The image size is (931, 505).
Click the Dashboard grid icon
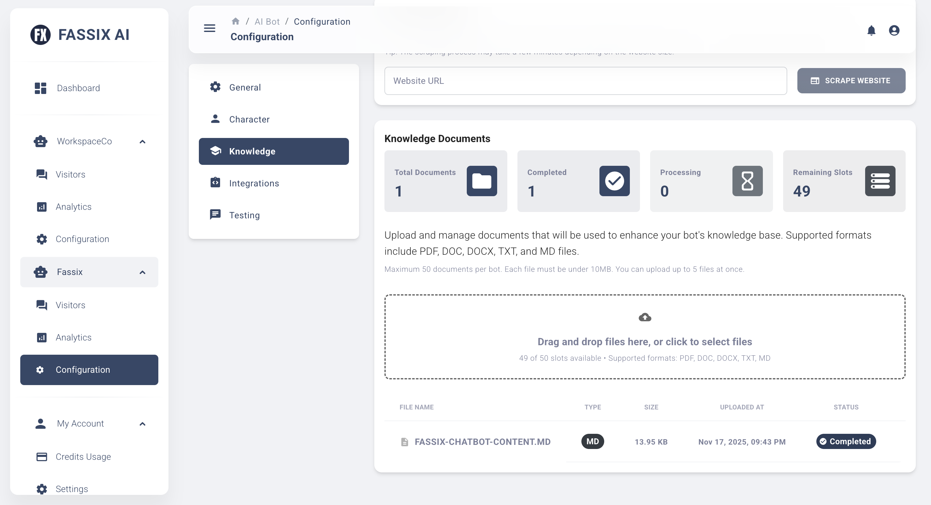coord(40,88)
